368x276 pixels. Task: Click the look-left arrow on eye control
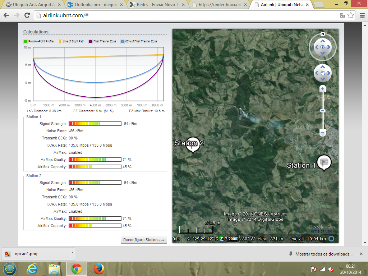(x=317, y=47)
